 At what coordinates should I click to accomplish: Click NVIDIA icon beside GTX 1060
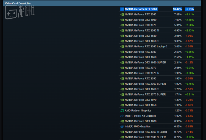122,20
